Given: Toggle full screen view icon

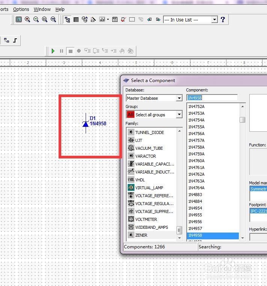Looking at the screenshot, I should click(x=19, y=19).
